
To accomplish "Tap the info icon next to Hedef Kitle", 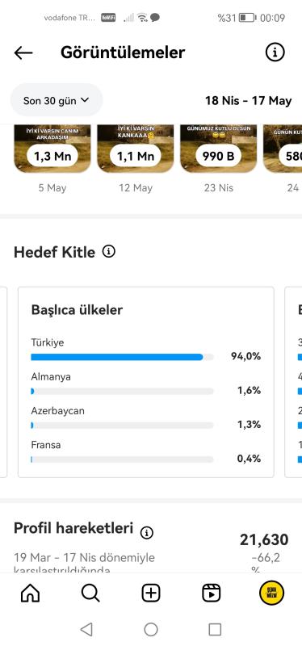I will [109, 251].
